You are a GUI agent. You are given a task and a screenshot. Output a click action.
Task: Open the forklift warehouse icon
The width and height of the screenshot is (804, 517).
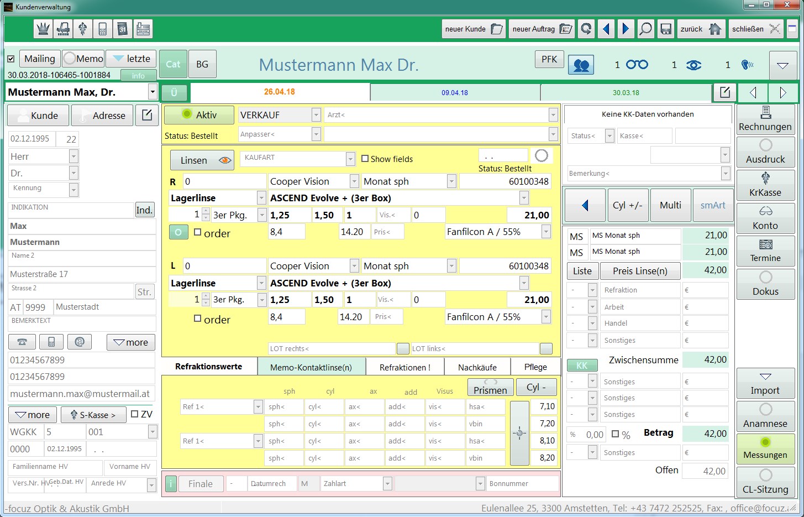point(63,29)
